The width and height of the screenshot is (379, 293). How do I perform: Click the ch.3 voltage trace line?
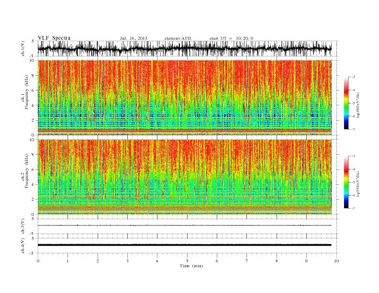point(185,225)
